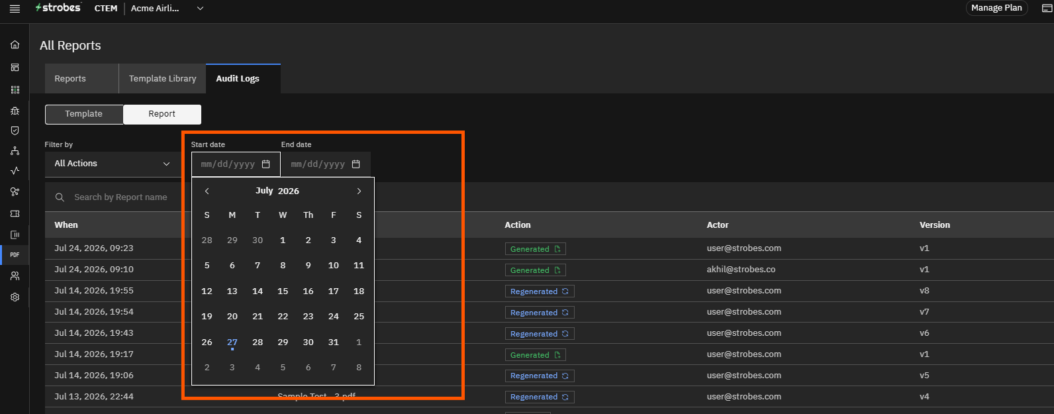Open the hierarchy tree icon in sidebar
1054x414 pixels.
coord(15,151)
